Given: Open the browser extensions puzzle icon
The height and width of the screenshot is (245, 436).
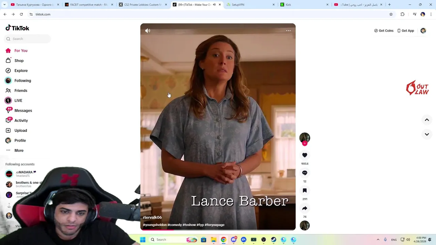Looking at the screenshot, I should (402, 14).
